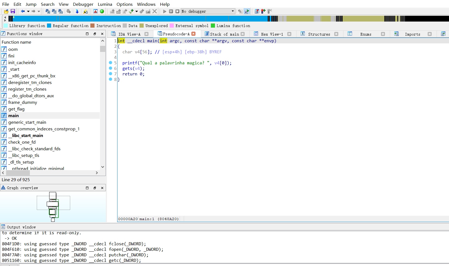Expand the forward navigation history arrow
Viewport: 449px width, 266px height.
[38, 11]
